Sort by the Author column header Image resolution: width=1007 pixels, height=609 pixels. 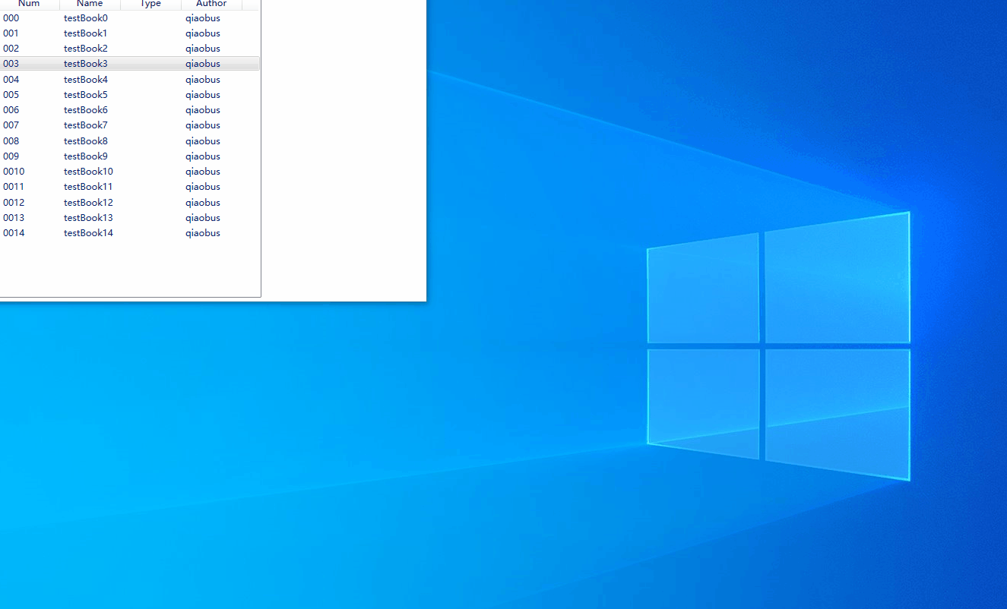pyautogui.click(x=211, y=5)
